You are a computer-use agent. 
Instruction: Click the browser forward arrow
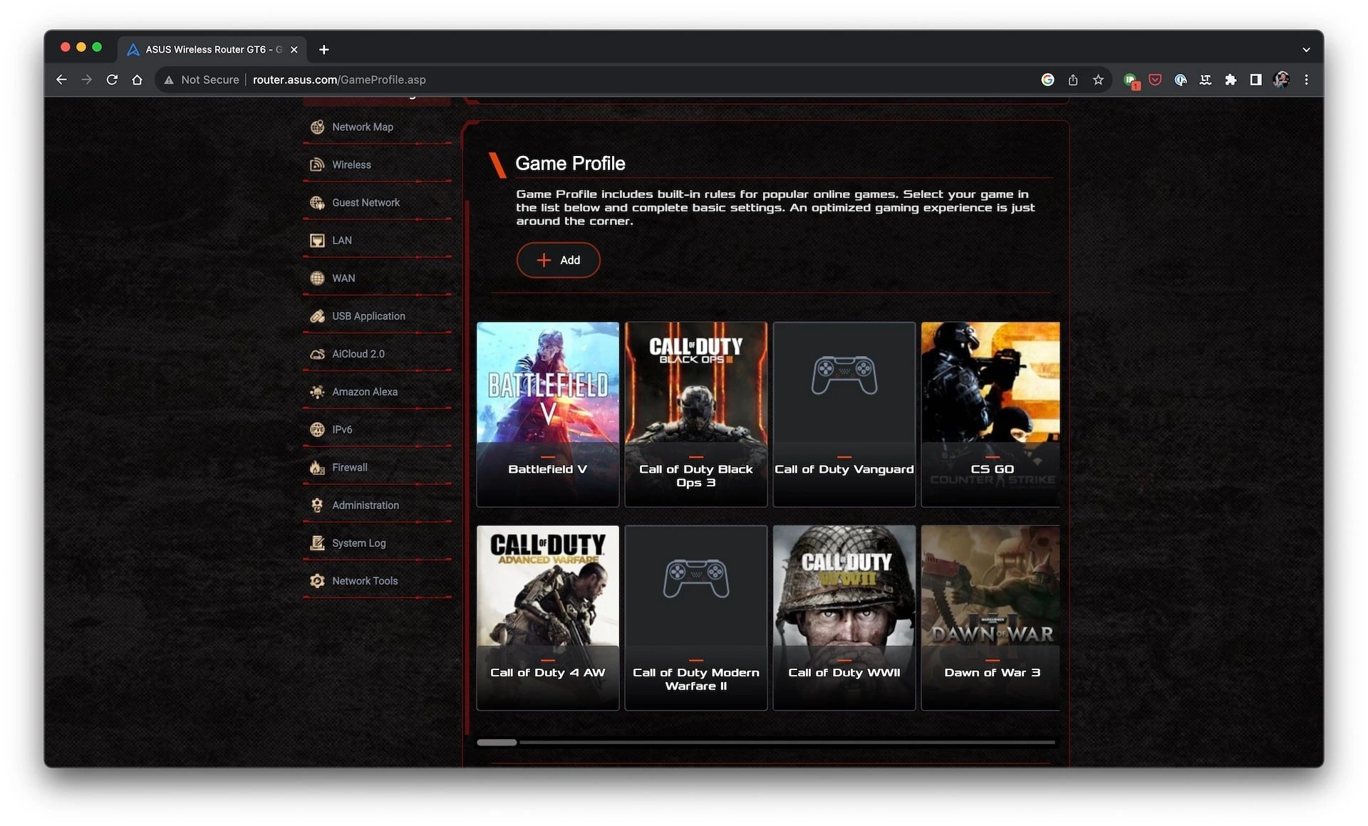[x=86, y=80]
